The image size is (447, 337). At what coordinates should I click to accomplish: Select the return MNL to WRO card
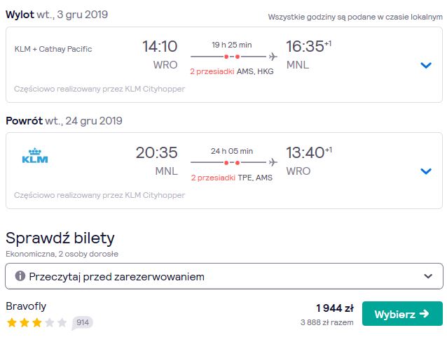point(224,171)
